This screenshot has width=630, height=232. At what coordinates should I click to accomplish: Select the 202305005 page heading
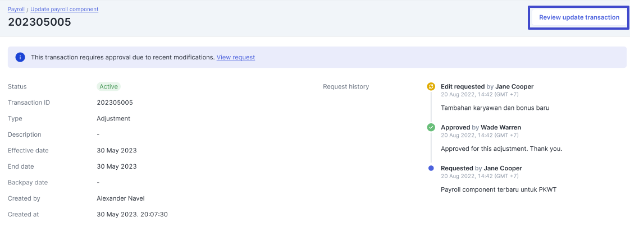[39, 22]
